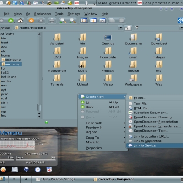This screenshot has height=183, width=183.
Task: Select the Source folder icon
Action: (133, 65)
